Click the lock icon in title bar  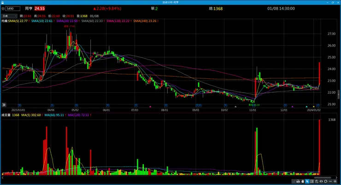click(2, 2)
